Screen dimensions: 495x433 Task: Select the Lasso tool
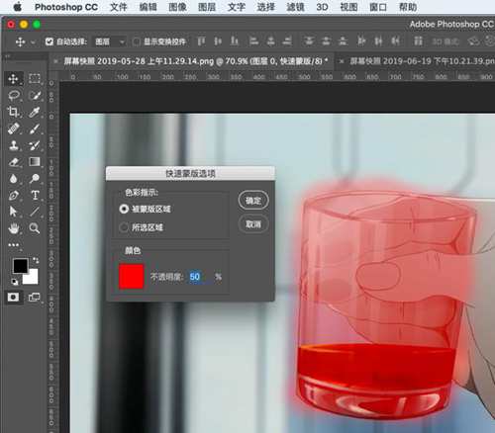[x=13, y=96]
